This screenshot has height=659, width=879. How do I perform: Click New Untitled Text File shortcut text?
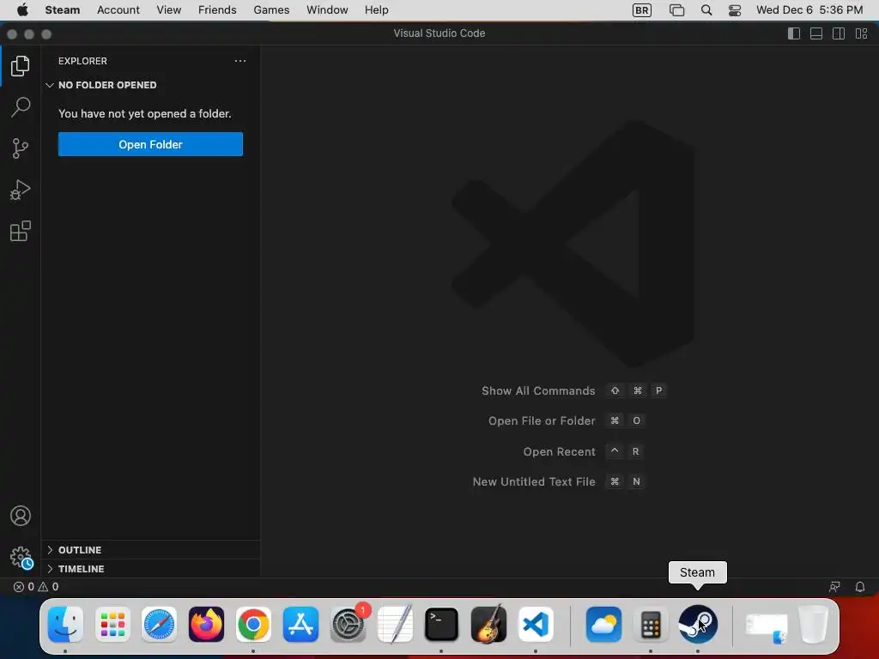pos(534,482)
